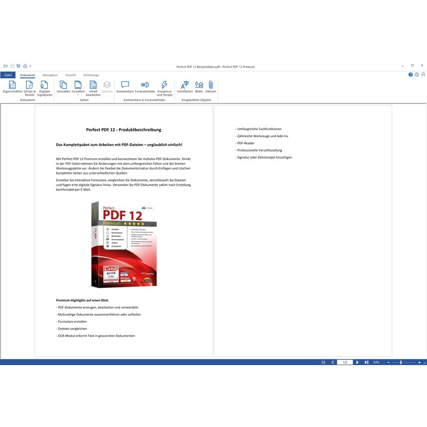Open the Eigenschaften document properties
The width and height of the screenshot is (427, 427).
12,87
